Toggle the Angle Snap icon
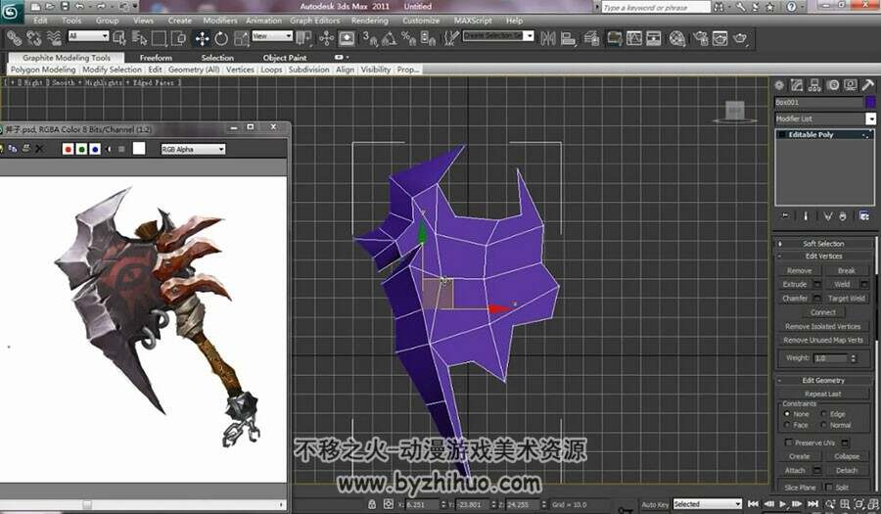 389,38
